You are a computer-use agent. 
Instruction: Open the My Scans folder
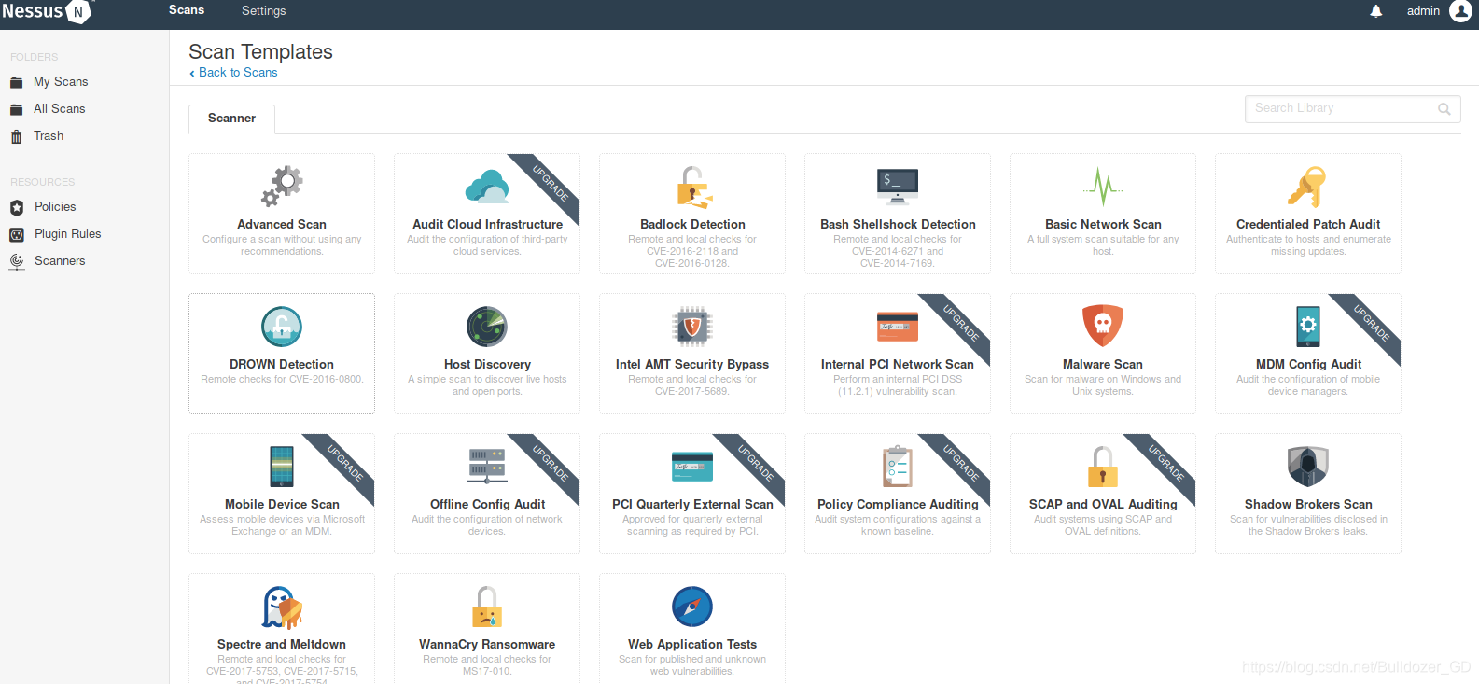[x=61, y=82]
